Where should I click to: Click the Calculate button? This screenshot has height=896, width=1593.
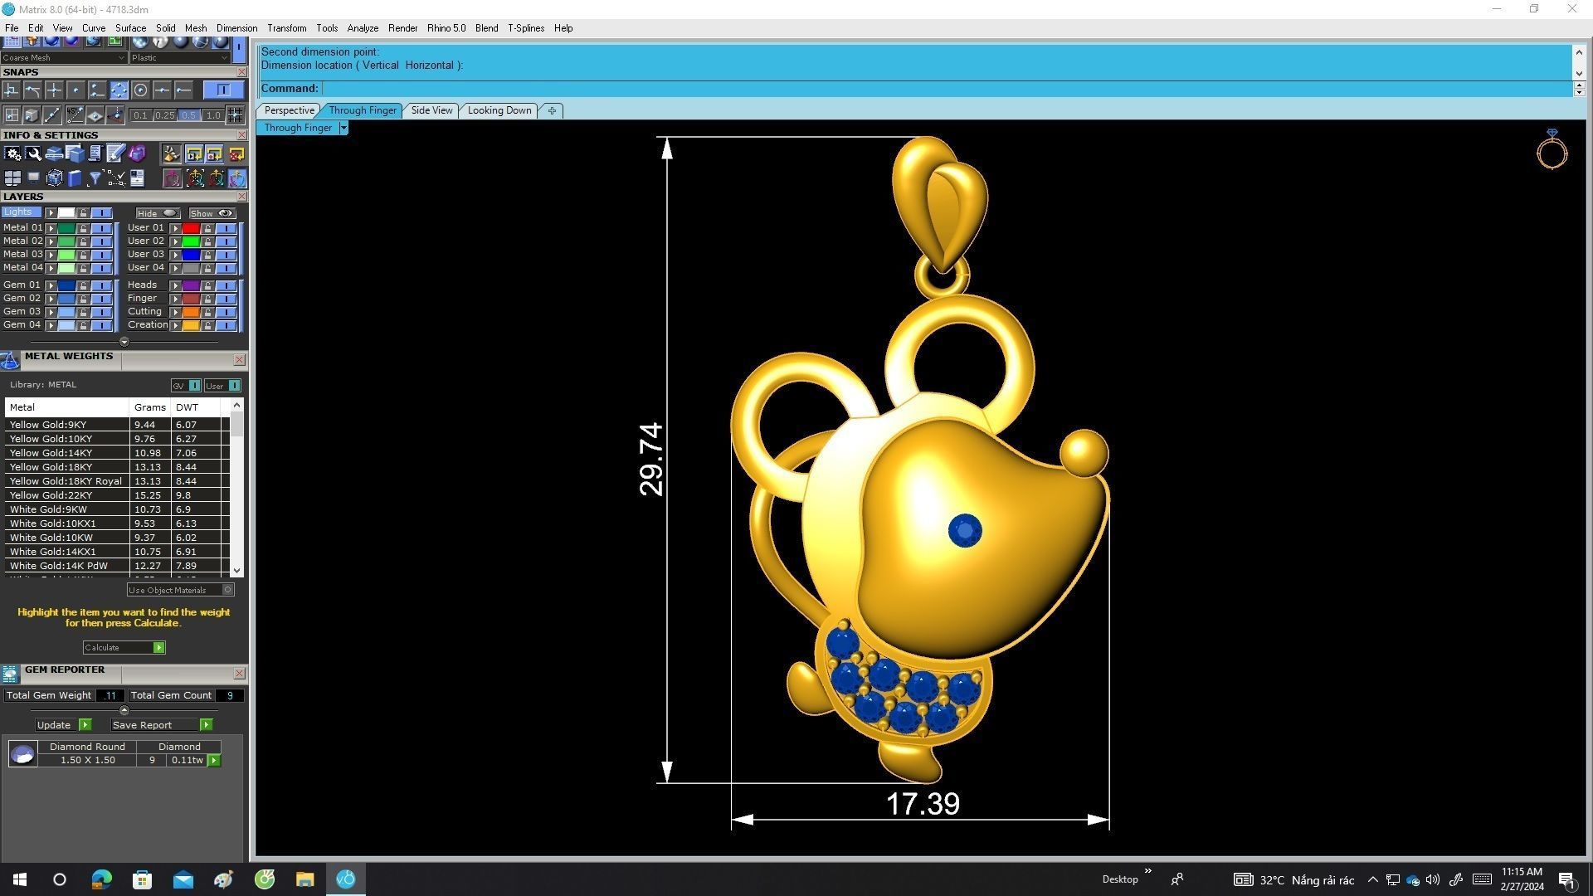[x=124, y=648]
